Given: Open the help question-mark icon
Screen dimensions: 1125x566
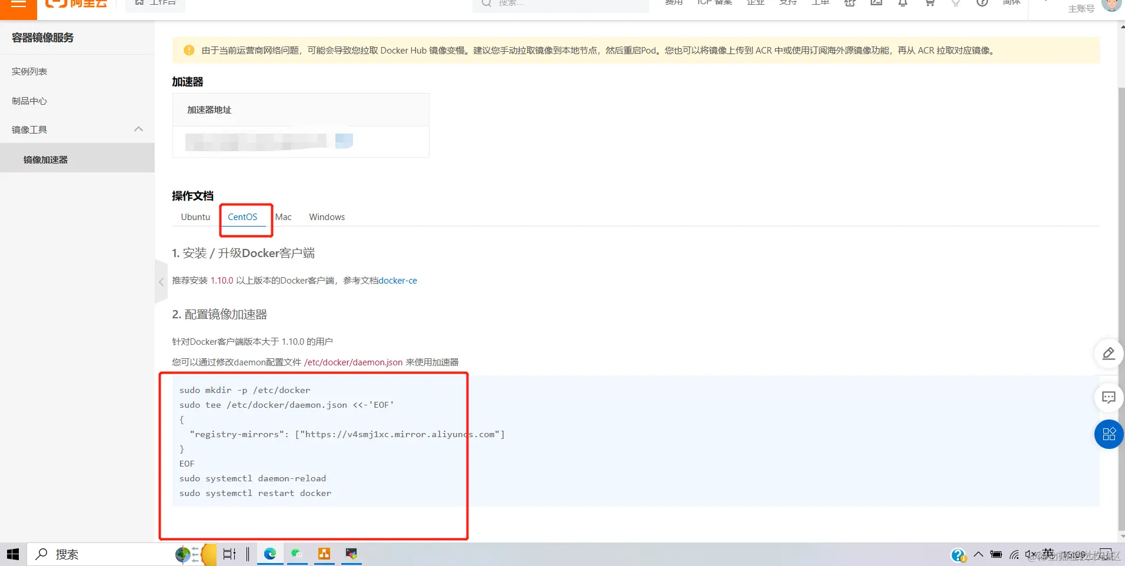Looking at the screenshot, I should [x=982, y=3].
